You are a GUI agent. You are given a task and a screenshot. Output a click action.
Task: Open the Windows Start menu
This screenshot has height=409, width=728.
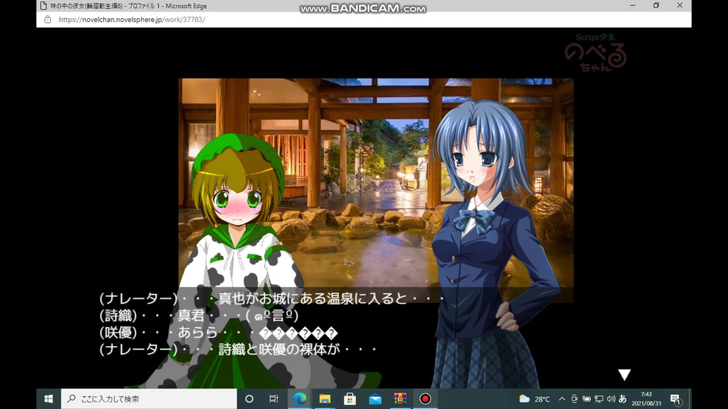coord(49,399)
